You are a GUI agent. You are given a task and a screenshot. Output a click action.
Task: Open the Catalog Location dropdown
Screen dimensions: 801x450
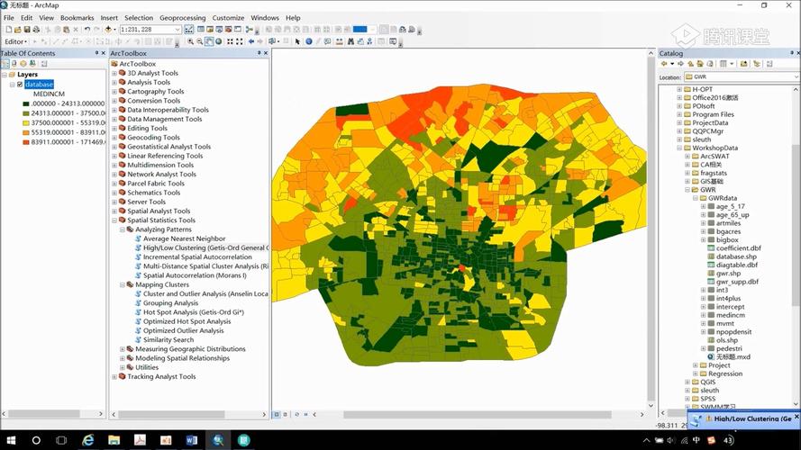click(x=796, y=76)
